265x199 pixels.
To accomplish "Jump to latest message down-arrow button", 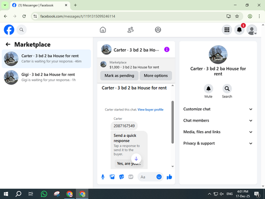I will click(x=136, y=159).
